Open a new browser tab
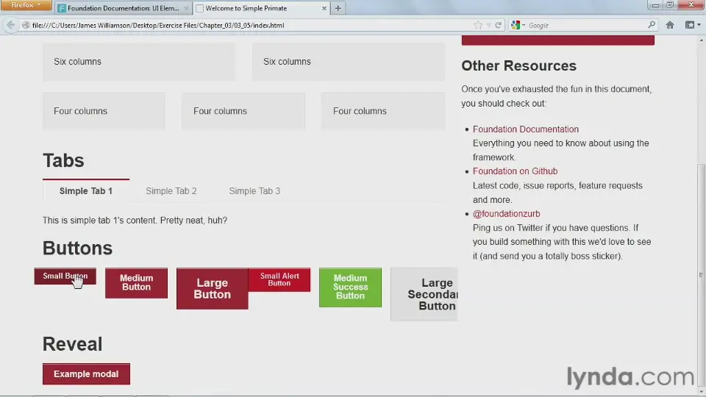 (338, 8)
